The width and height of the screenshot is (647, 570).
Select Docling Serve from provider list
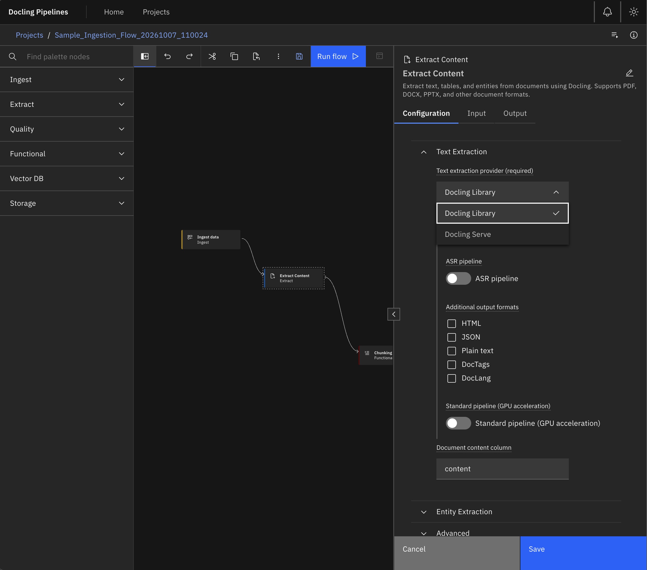click(502, 234)
